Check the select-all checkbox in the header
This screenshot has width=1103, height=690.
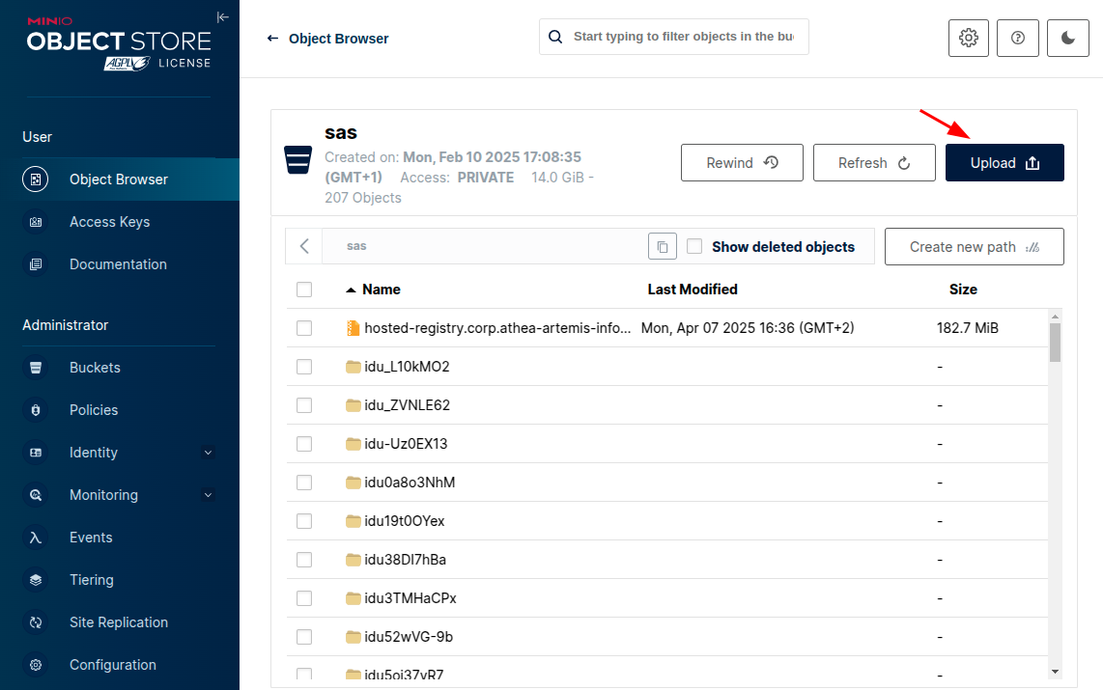click(x=304, y=290)
